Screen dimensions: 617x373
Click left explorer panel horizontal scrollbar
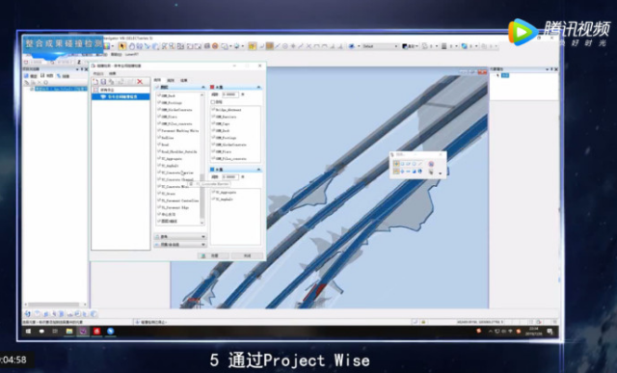[x=55, y=305]
